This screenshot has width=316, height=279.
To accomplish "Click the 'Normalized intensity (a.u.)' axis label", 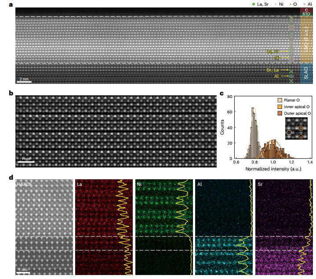I will pos(273,169).
